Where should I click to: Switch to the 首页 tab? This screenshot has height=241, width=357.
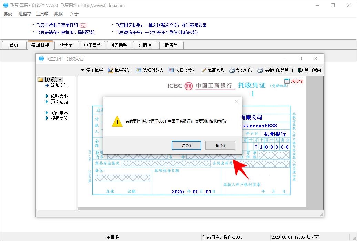click(14, 45)
